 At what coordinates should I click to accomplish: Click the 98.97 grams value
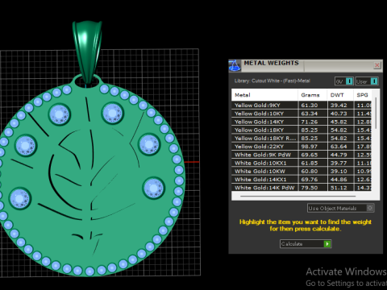point(310,147)
